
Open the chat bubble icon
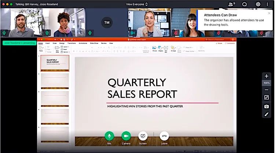click(245, 4)
